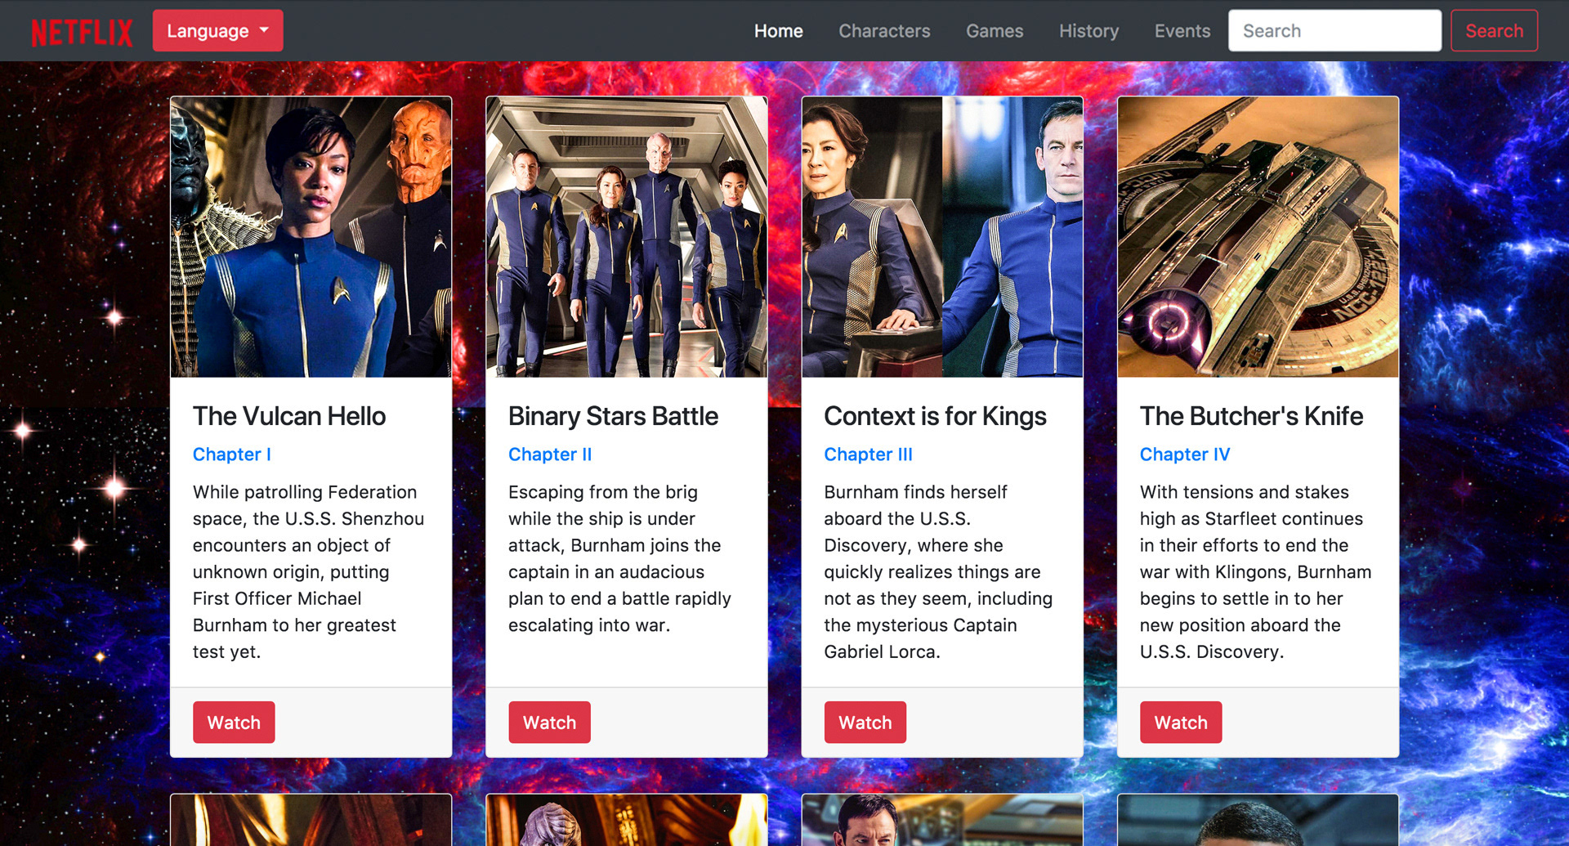Open Binary Stars Battle crew image
This screenshot has height=846, width=1569.
point(627,237)
